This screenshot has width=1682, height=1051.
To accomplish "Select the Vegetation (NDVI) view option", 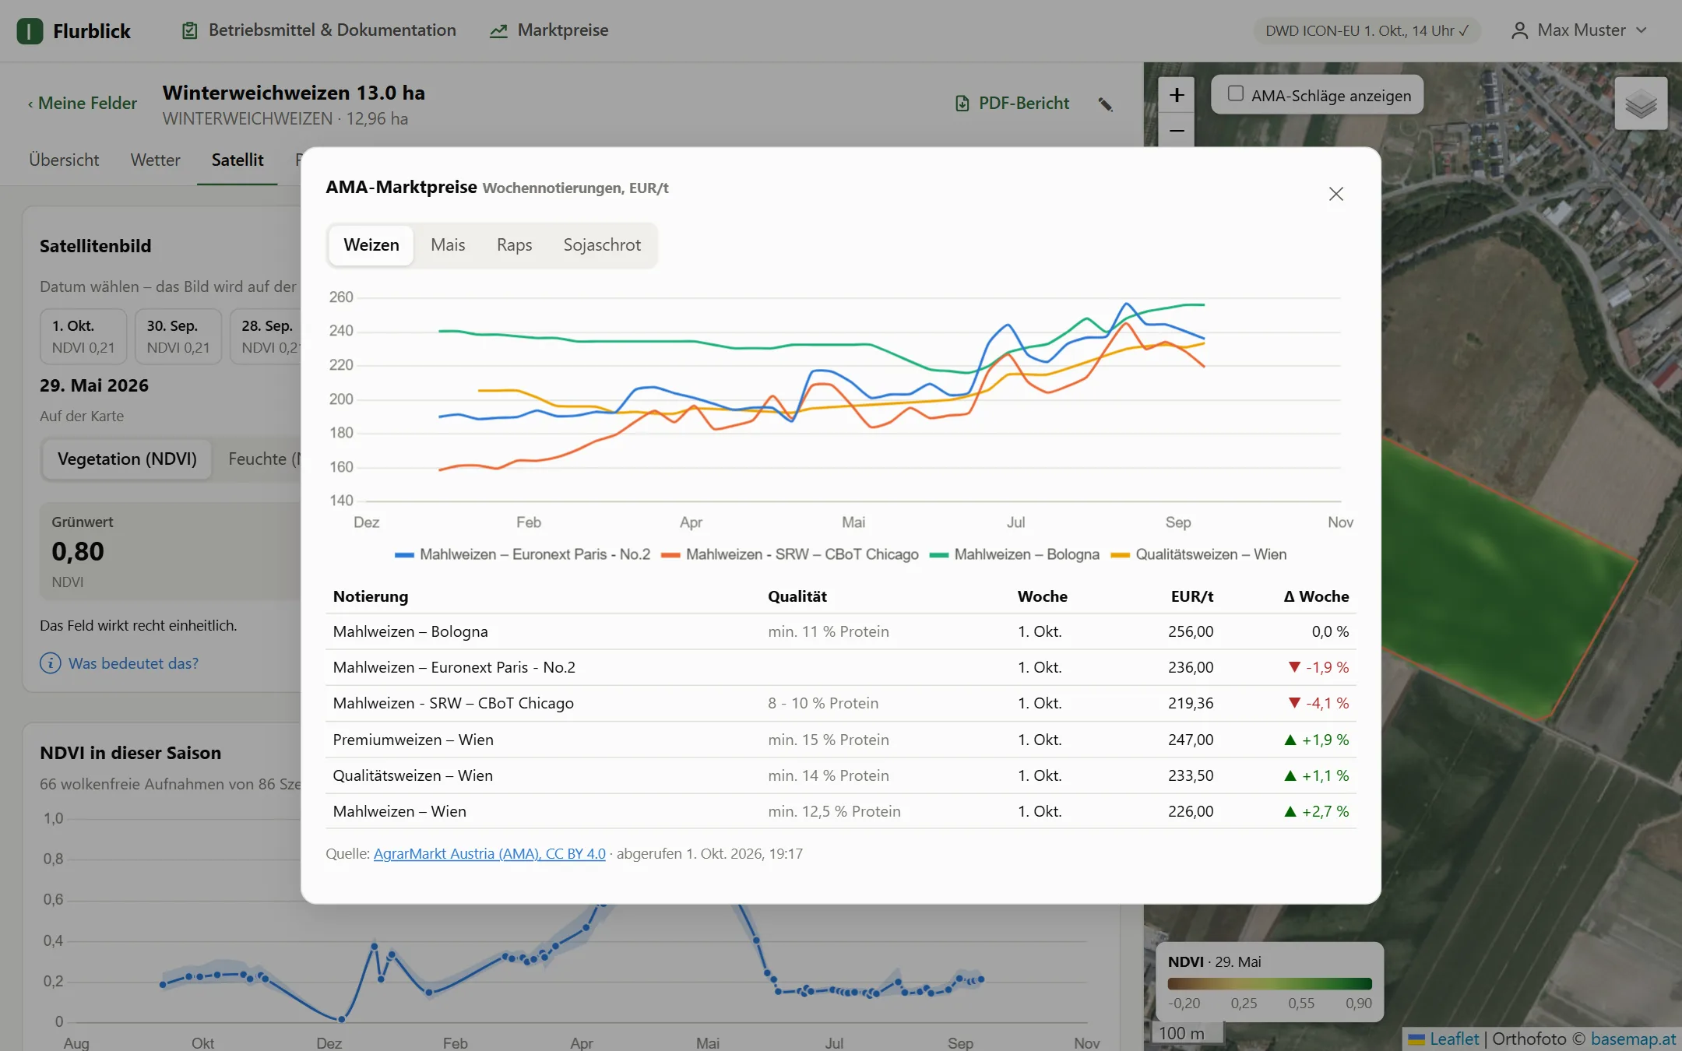I will point(127,459).
